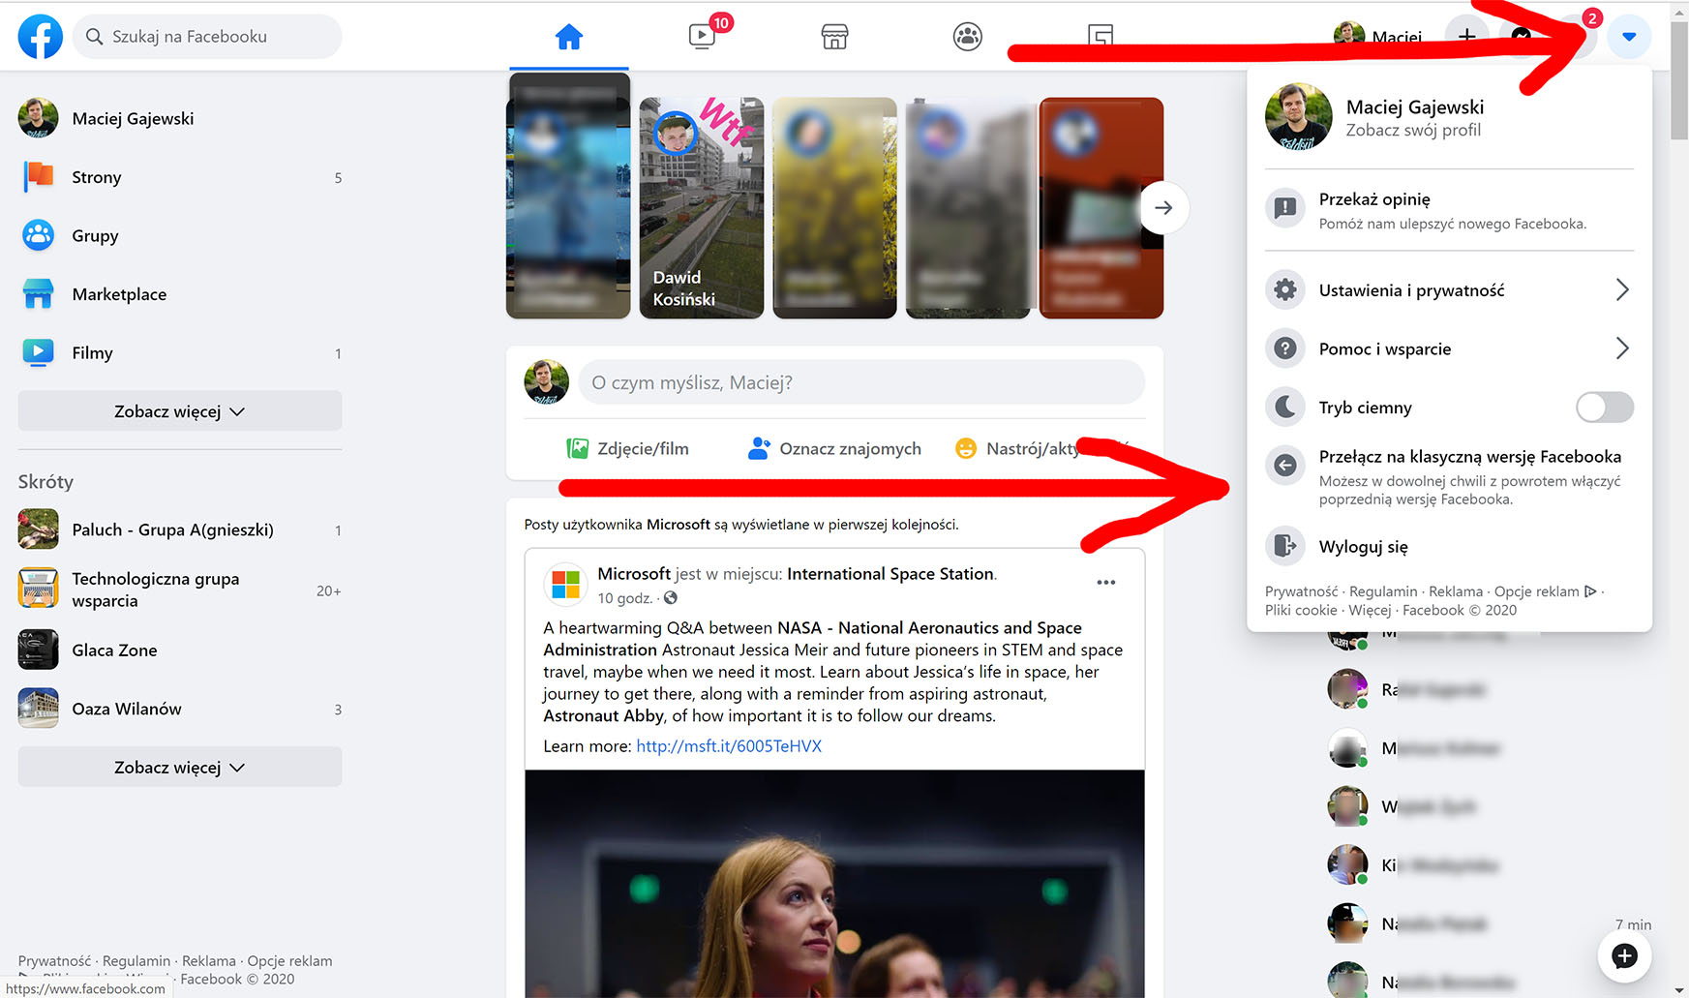Viewport: 1689px width, 998px height.
Task: Click Pliki cookie link in dropdown footer
Action: [x=1301, y=610]
